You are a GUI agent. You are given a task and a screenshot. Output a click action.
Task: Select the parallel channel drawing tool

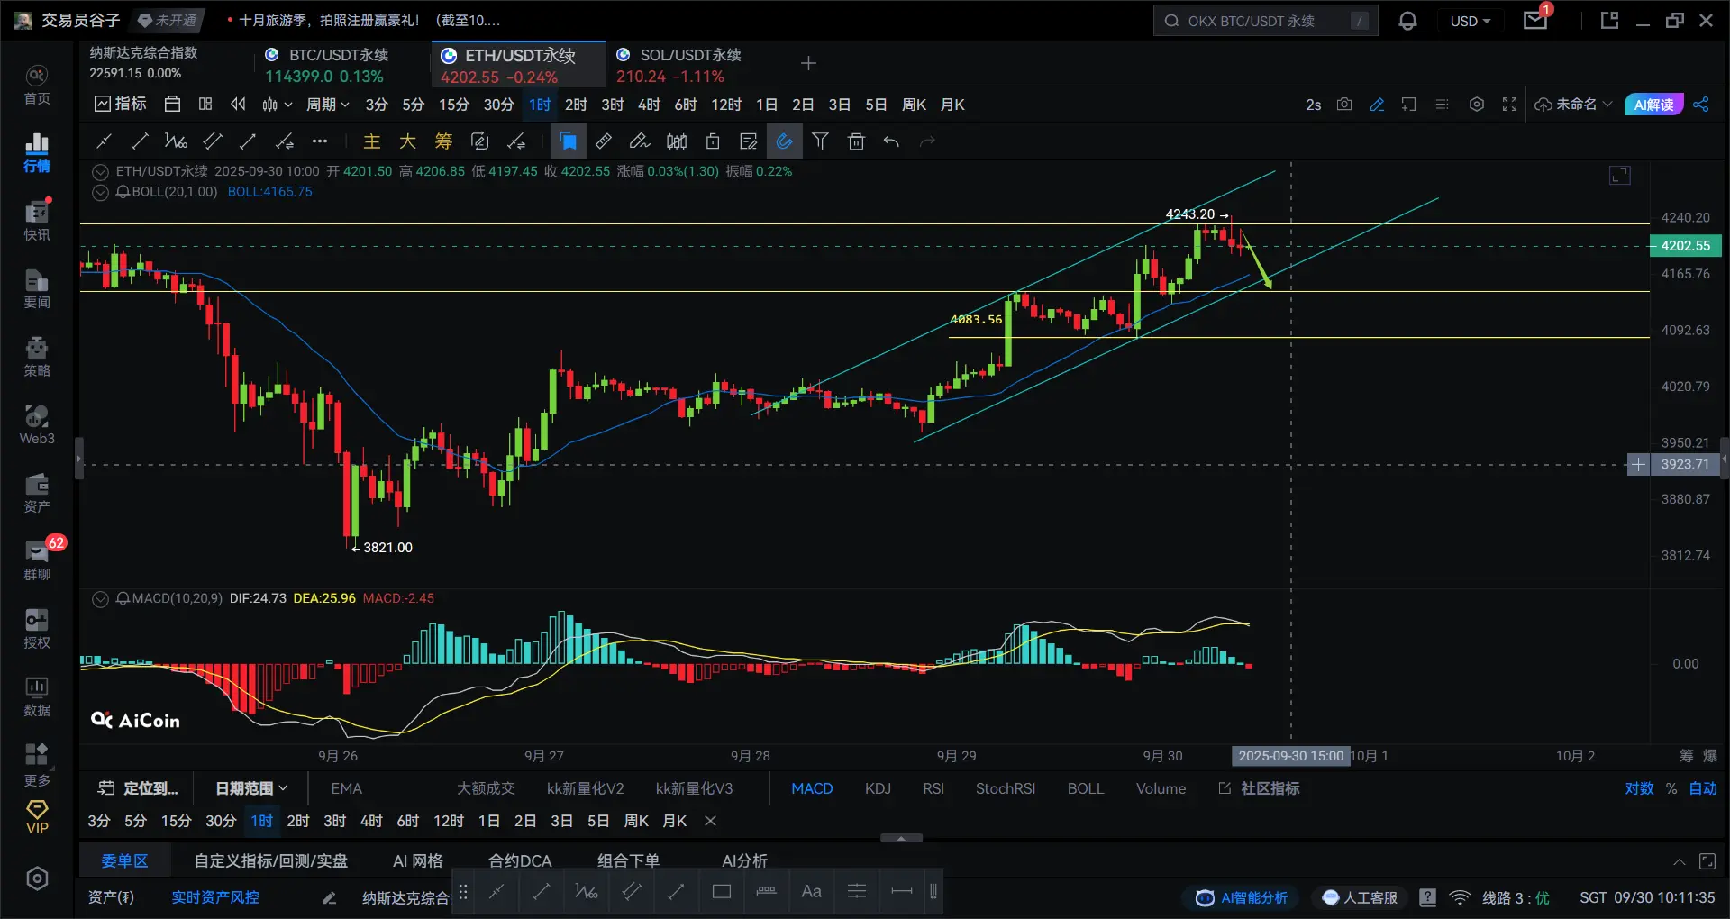[213, 141]
